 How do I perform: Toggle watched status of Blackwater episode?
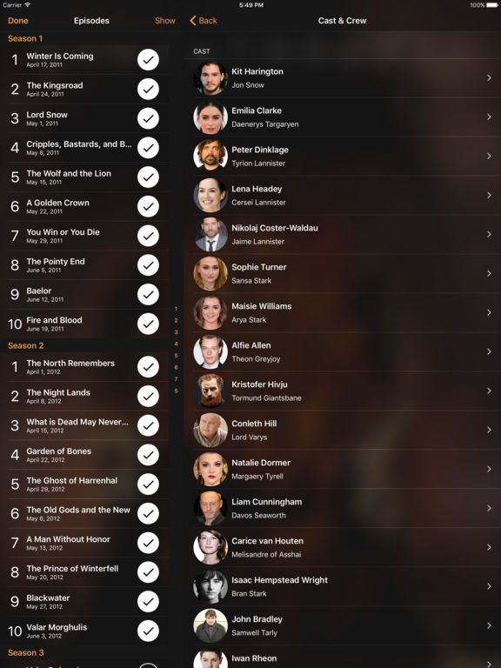148,602
